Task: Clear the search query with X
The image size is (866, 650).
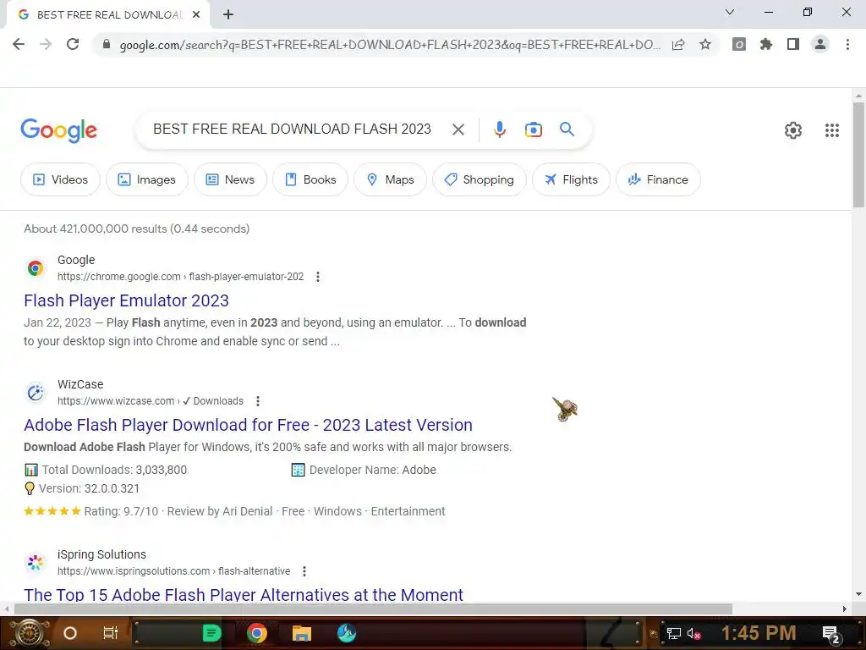Action: pos(458,129)
